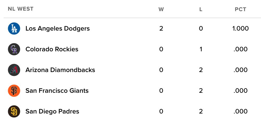The image size is (261, 128).
Task: Click the Diamondbacks wins value of 0
Action: (x=161, y=70)
